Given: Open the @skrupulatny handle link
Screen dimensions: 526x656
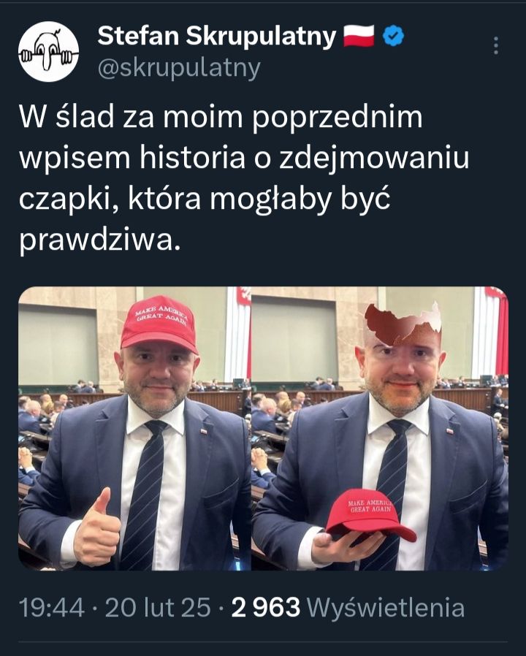Looking at the screenshot, I should tap(179, 68).
